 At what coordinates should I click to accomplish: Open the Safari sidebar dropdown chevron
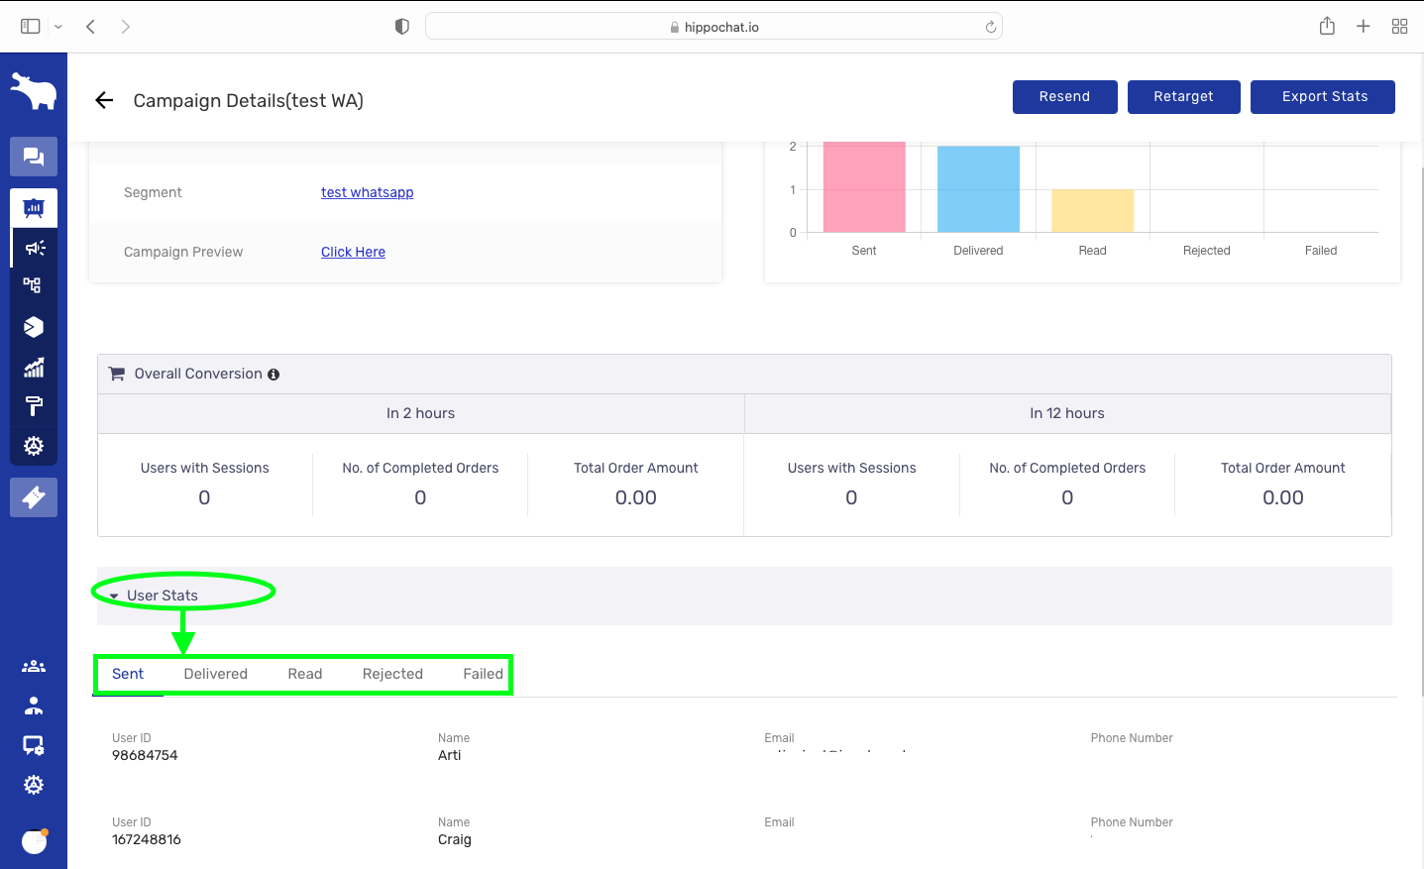[58, 27]
